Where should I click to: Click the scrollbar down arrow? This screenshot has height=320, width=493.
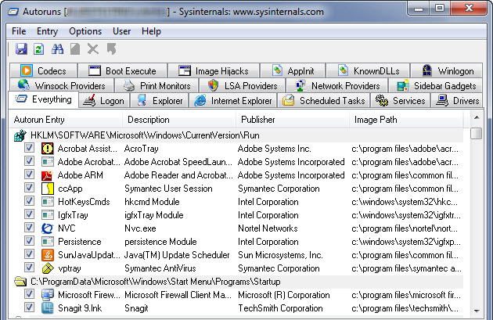(x=477, y=311)
